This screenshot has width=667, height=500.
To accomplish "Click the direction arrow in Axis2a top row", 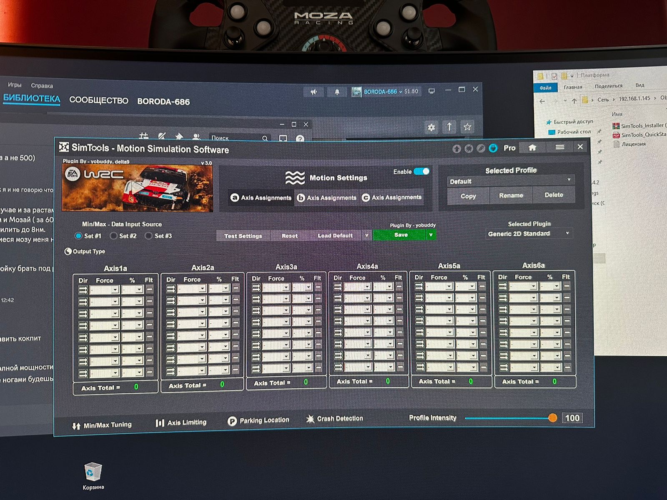I will (171, 289).
